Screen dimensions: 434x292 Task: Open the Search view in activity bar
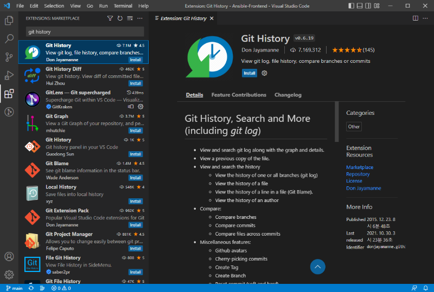[9, 38]
